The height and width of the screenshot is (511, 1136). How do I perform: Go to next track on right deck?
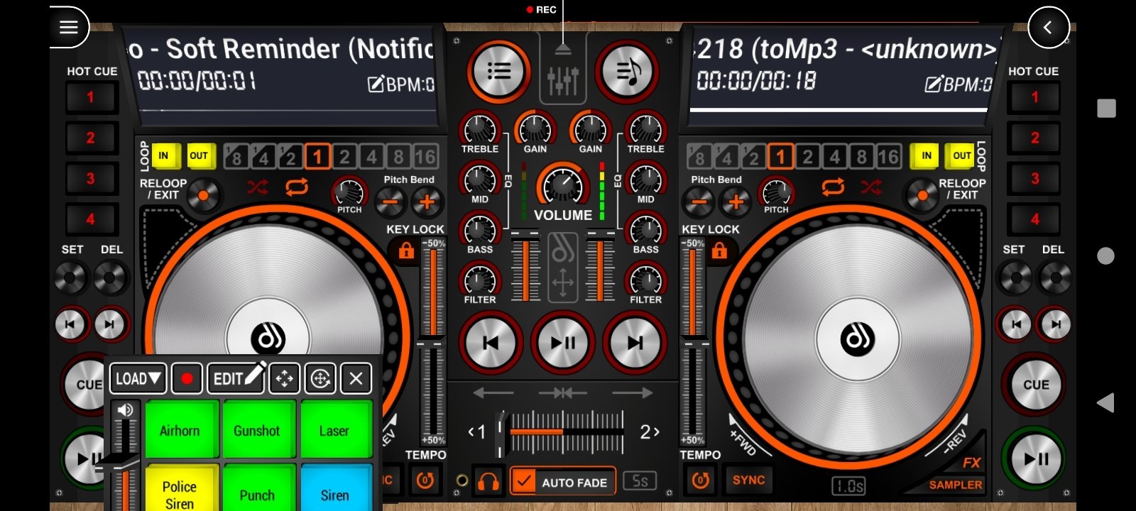coord(1056,324)
